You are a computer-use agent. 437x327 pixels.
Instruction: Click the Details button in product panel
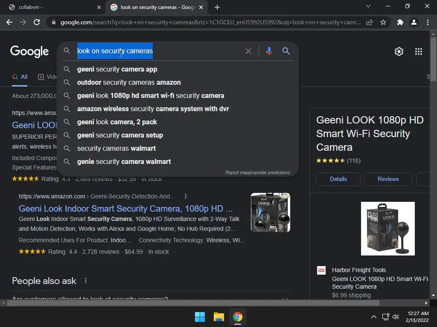tap(338, 179)
